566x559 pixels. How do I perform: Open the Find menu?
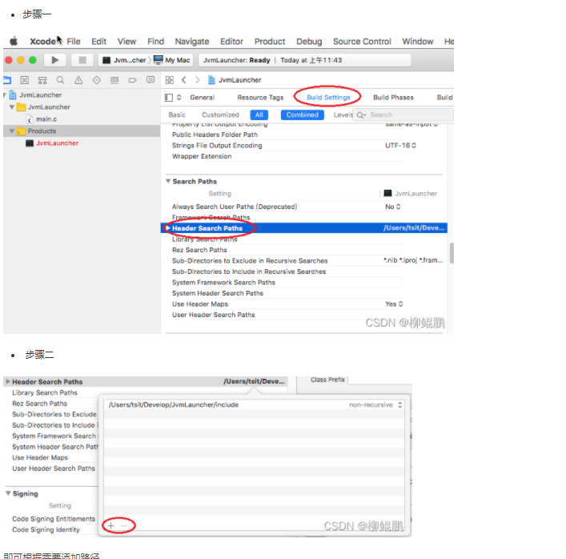[x=155, y=42]
